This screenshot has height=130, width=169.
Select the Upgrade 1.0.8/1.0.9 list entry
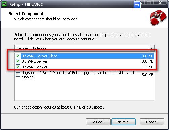click(84, 75)
